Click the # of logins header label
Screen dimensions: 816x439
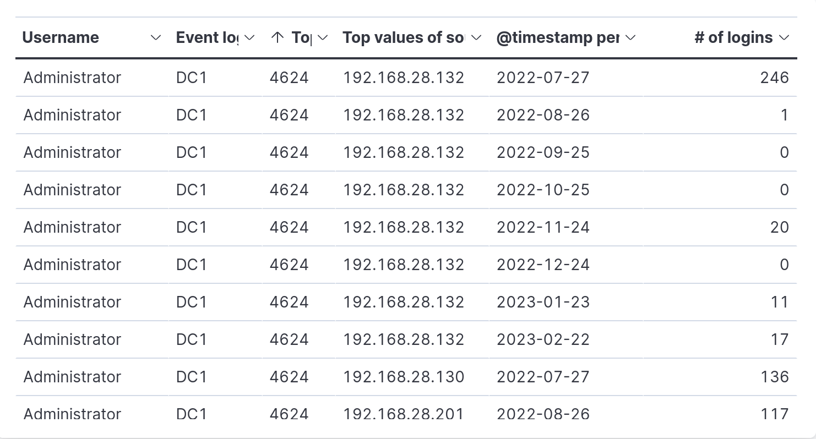(x=733, y=37)
